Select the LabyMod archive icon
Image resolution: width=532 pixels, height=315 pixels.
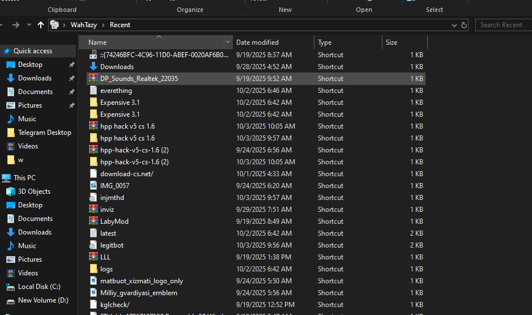click(x=93, y=222)
